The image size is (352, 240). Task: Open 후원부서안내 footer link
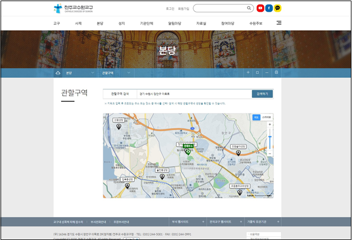[121, 222]
